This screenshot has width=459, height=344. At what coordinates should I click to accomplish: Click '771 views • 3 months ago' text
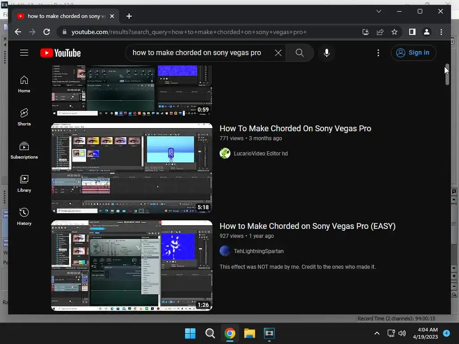pyautogui.click(x=251, y=138)
